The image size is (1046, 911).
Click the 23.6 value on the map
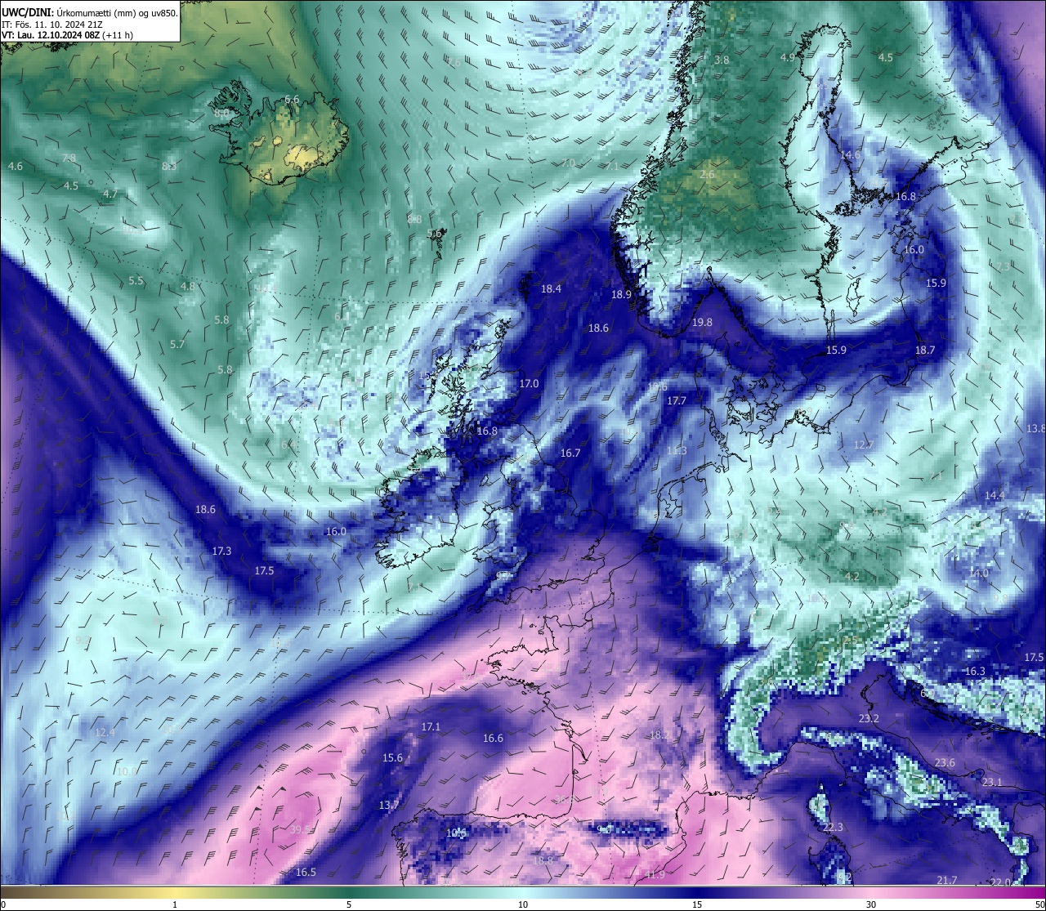(x=945, y=763)
